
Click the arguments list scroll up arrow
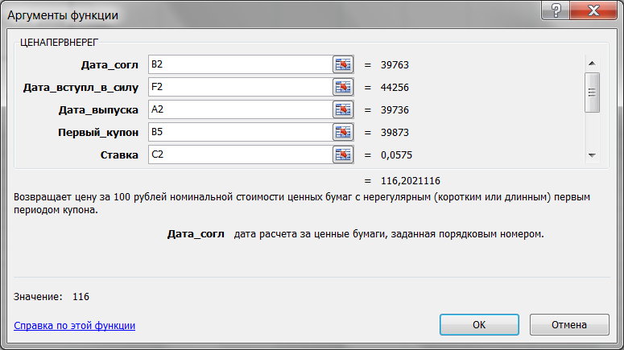(x=592, y=64)
